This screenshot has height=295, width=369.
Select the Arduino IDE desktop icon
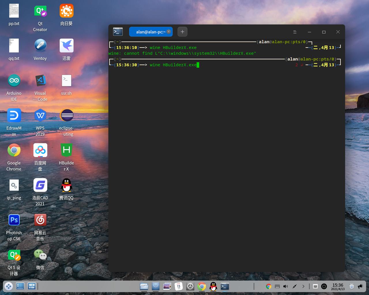(x=14, y=81)
